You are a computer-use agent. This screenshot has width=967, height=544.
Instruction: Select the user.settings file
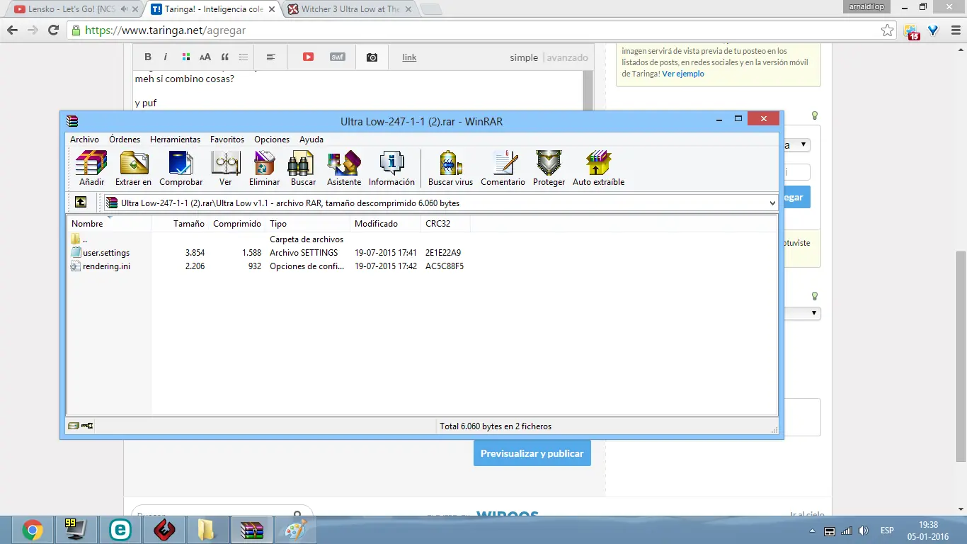(x=105, y=253)
